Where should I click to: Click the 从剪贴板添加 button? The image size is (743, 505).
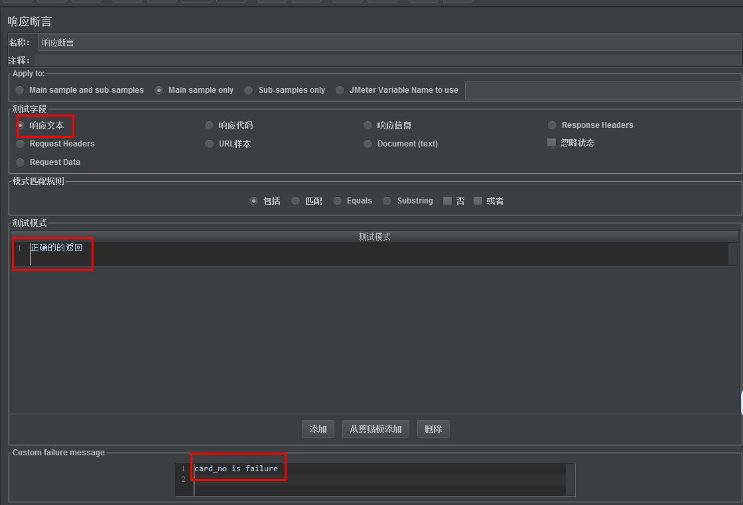click(375, 429)
